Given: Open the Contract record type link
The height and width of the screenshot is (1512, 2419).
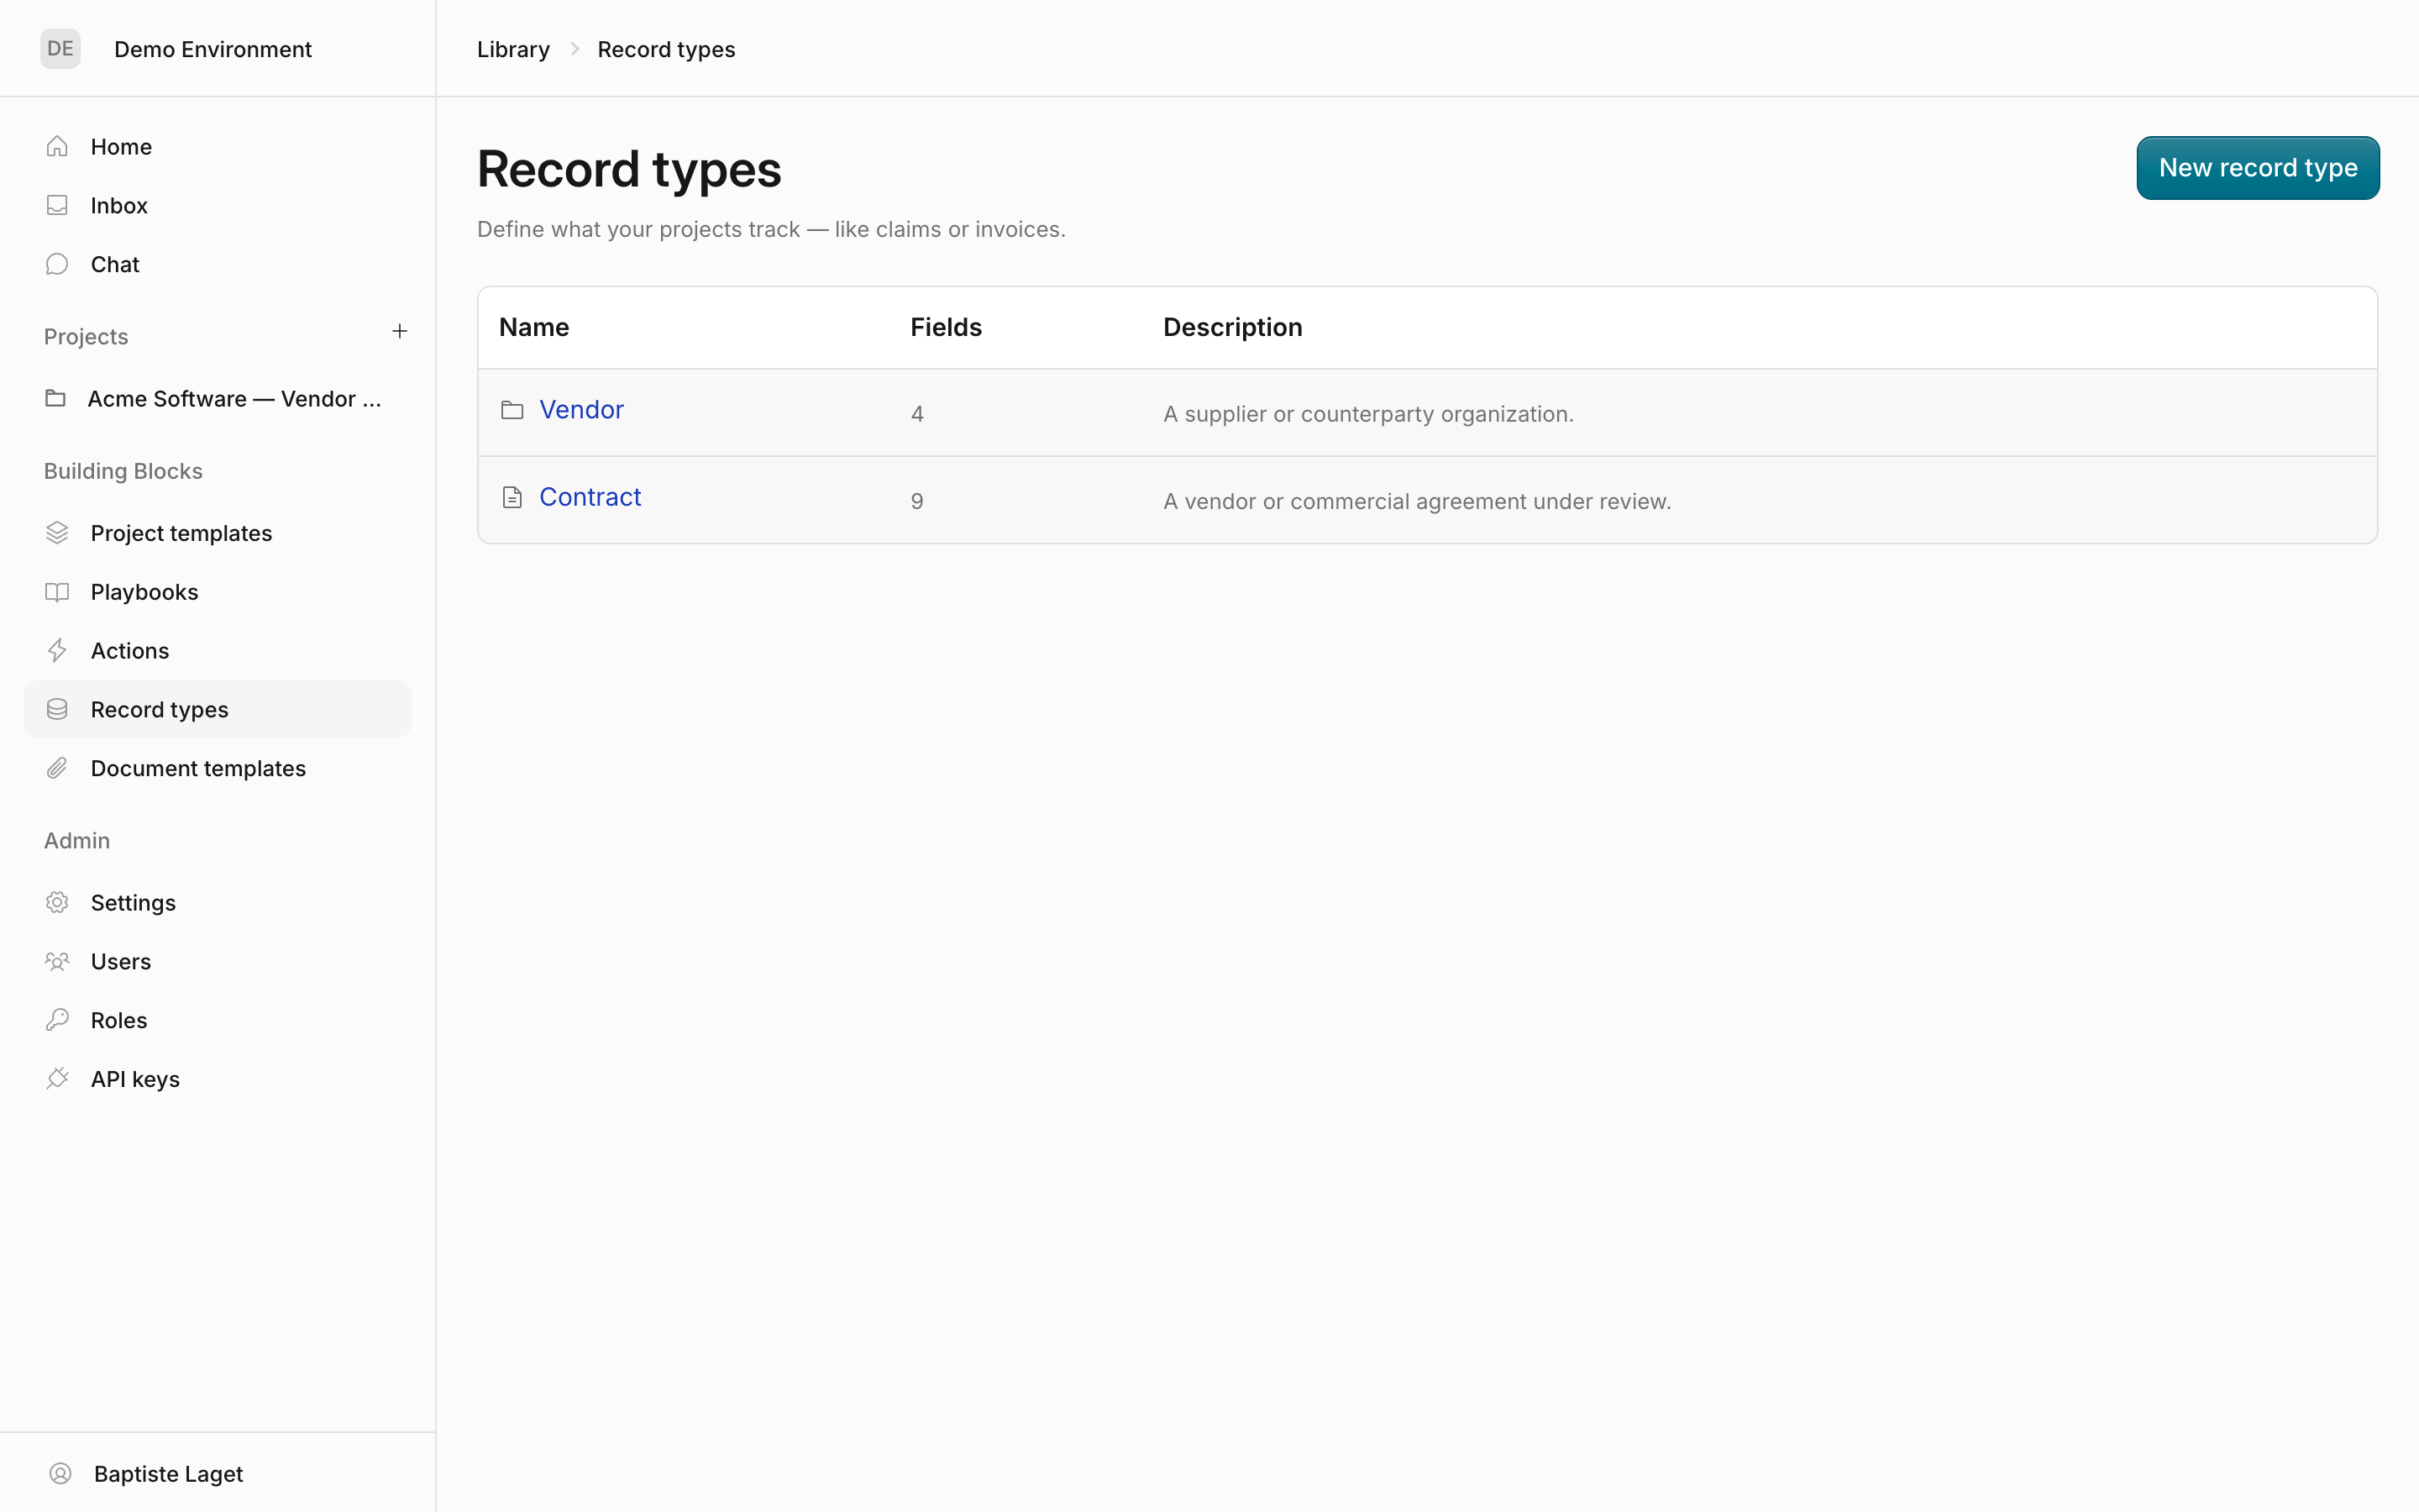Looking at the screenshot, I should point(590,497).
